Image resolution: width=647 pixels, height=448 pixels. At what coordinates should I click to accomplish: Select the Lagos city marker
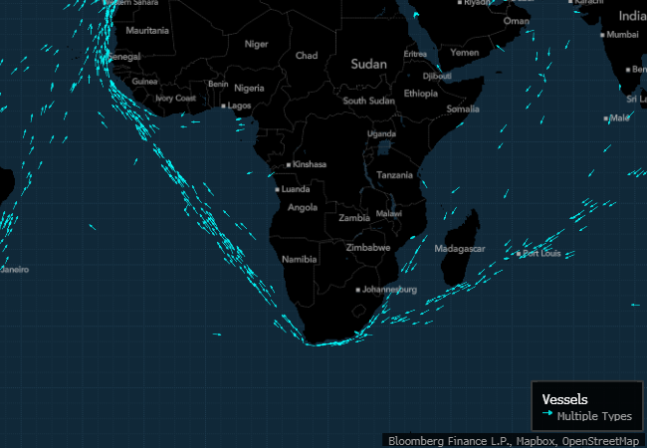[224, 106]
